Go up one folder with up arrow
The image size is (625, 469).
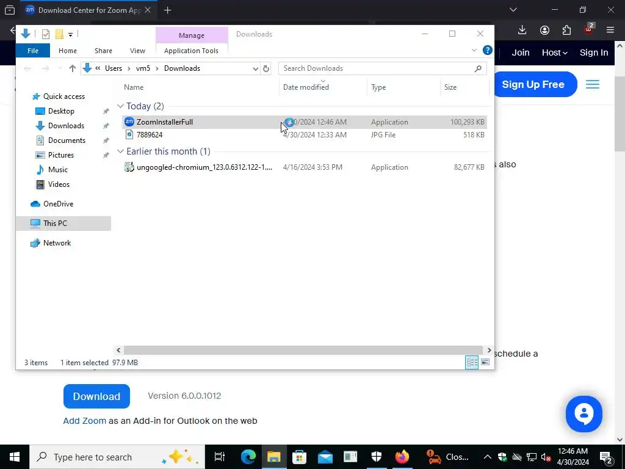click(72, 68)
